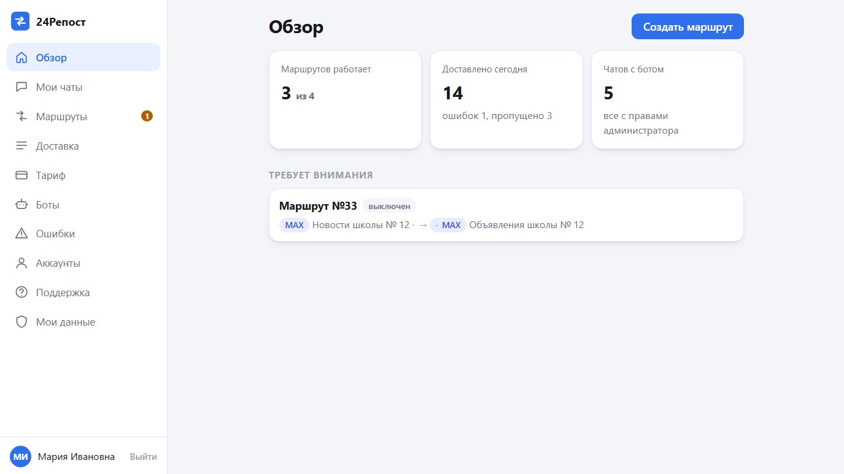The image size is (844, 474).
Task: Click the chat bubble icon for Мои чаты
Action: (x=21, y=87)
